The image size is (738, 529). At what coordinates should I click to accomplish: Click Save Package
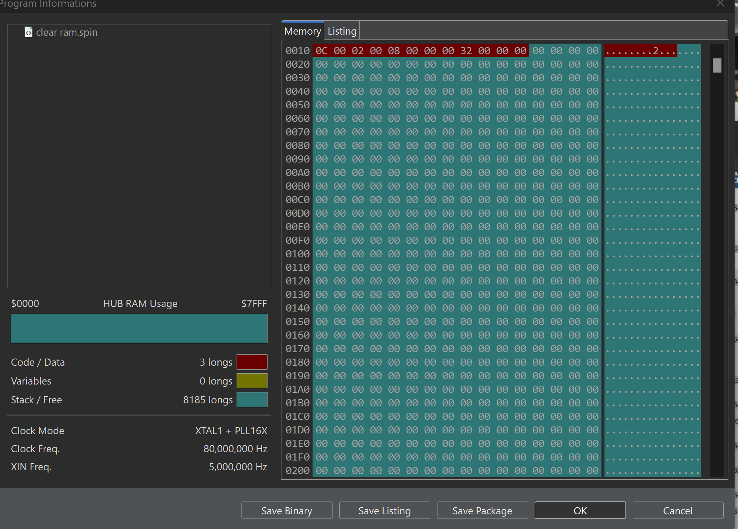[x=482, y=510]
